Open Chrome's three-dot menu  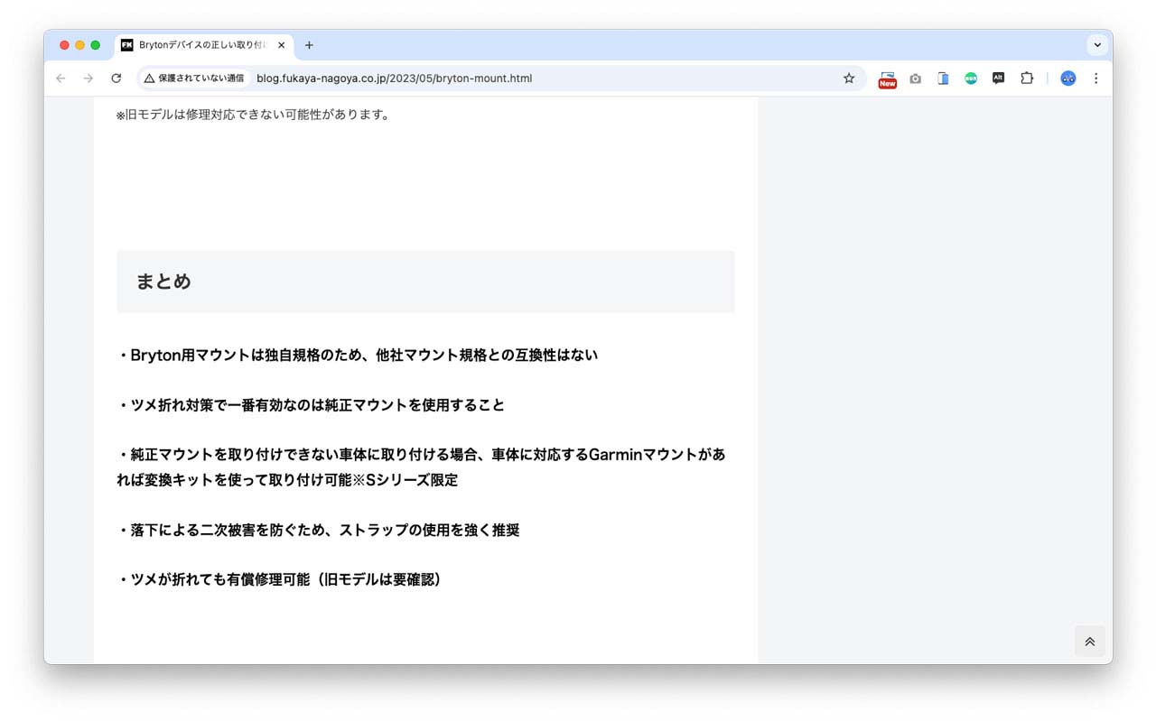[x=1095, y=79]
